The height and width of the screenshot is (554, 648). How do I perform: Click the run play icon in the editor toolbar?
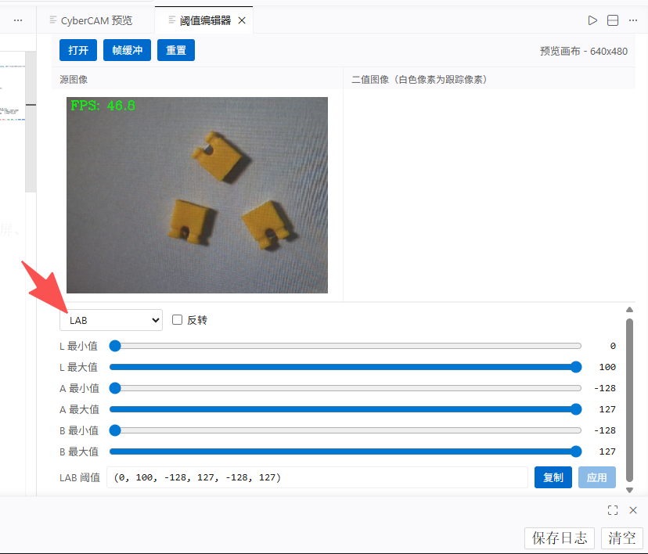[592, 20]
